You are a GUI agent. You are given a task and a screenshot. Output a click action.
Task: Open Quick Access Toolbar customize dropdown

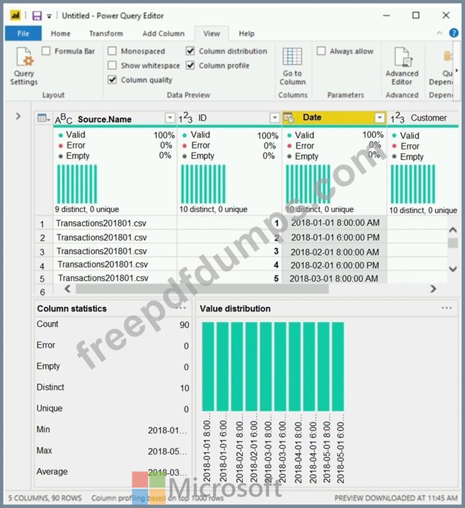(49, 16)
